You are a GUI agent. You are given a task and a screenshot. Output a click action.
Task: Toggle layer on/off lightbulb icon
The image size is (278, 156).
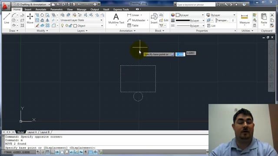coord(62,26)
